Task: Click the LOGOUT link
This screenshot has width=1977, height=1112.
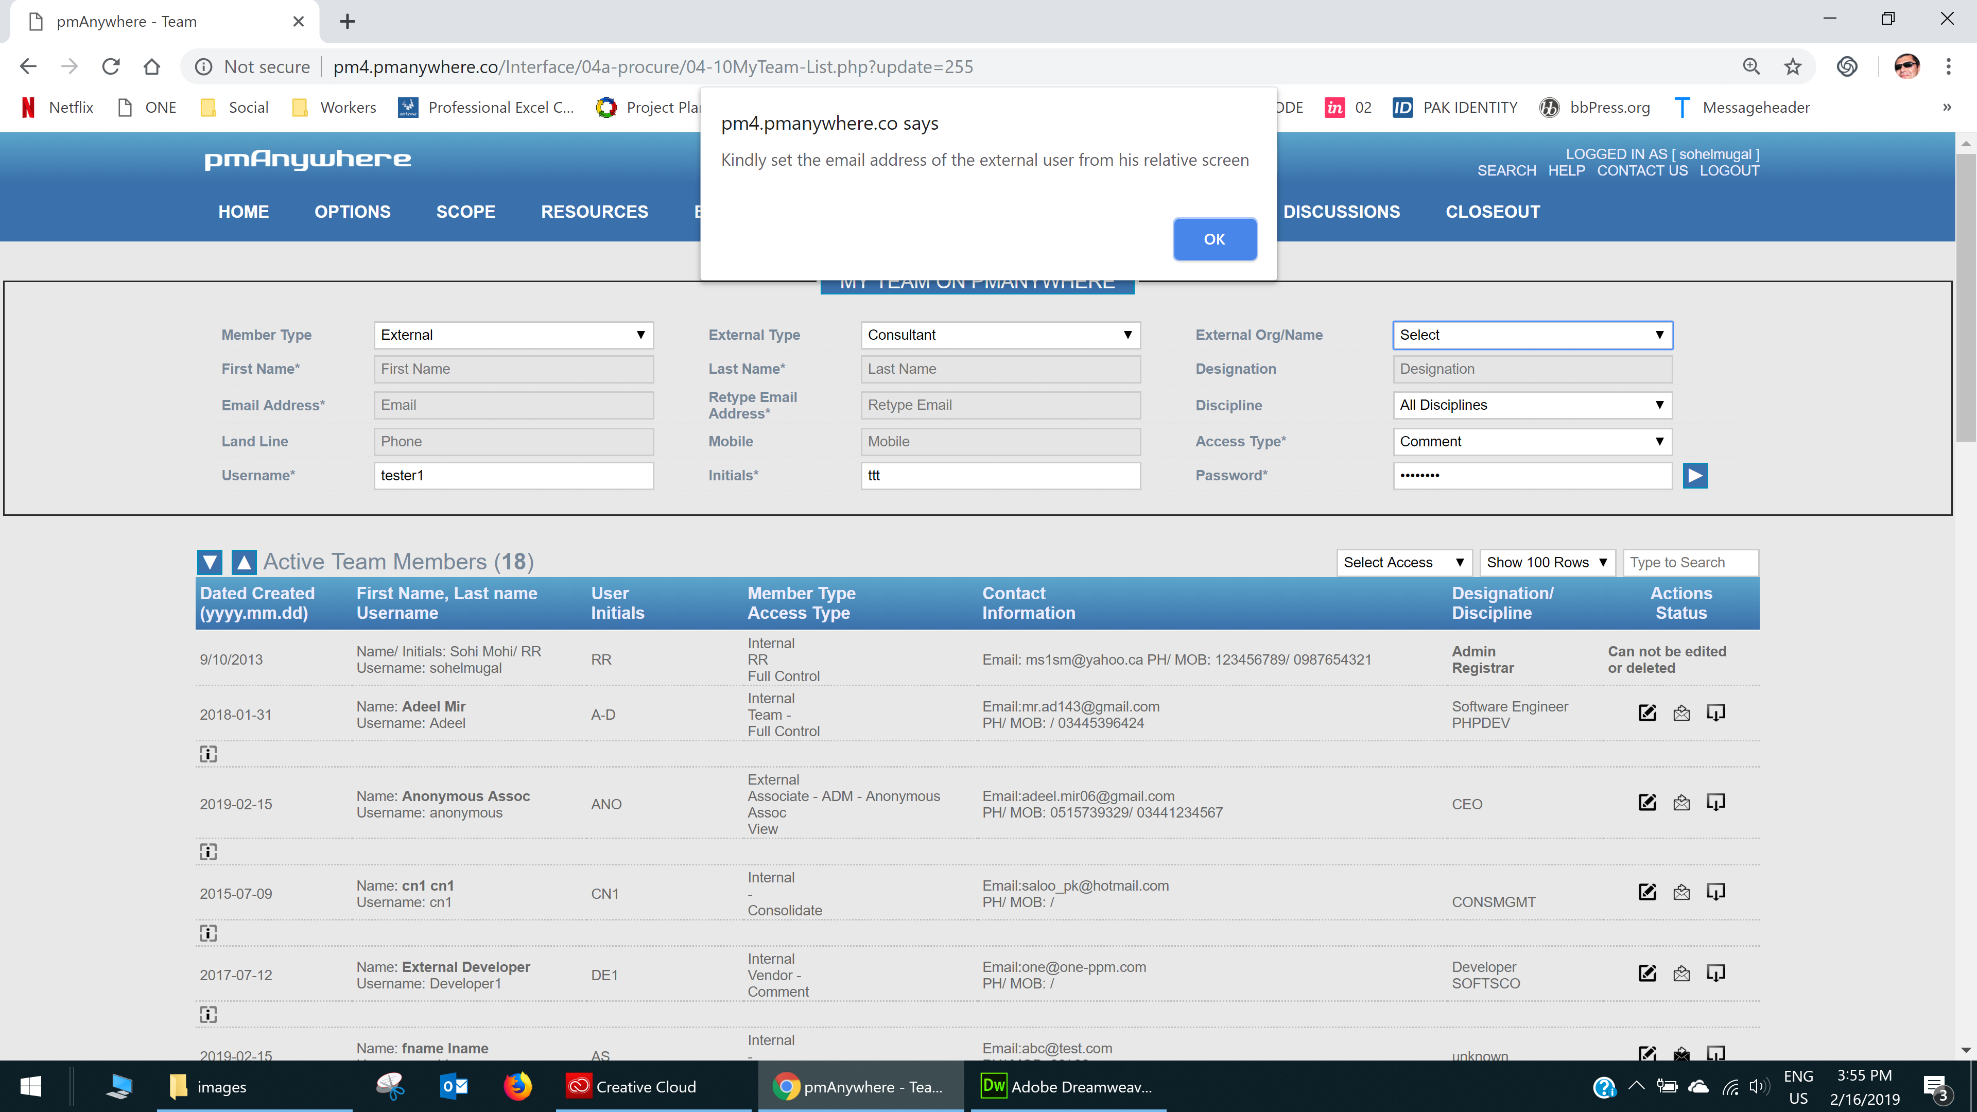Action: pos(1729,170)
